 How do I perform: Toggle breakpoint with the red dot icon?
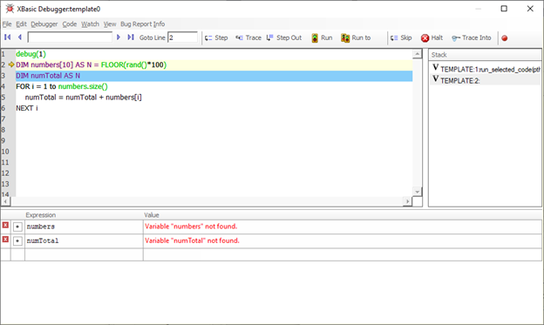(505, 38)
